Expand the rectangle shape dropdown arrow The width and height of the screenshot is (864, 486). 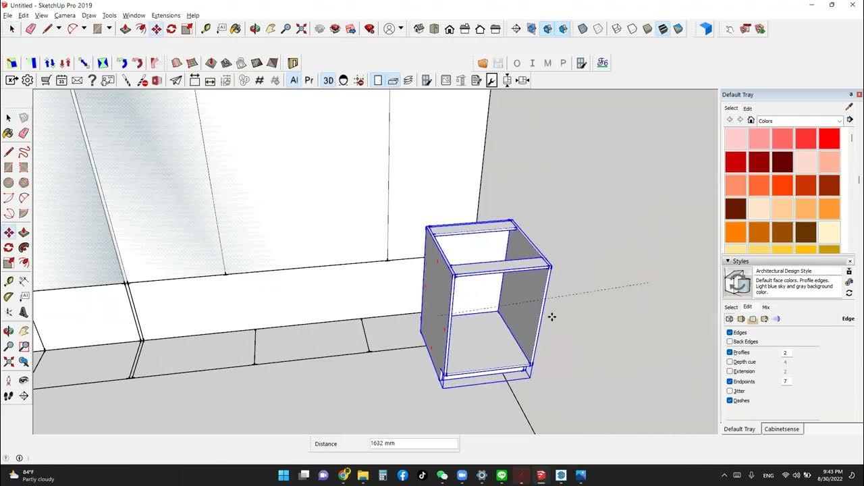(110, 28)
